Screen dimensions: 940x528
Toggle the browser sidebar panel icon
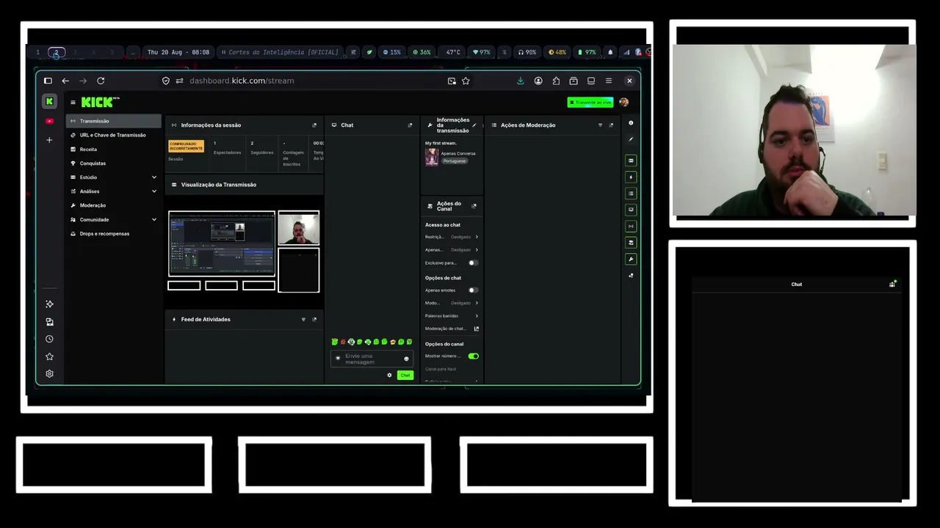coord(48,81)
